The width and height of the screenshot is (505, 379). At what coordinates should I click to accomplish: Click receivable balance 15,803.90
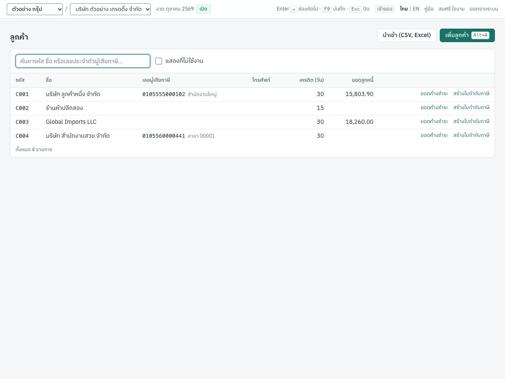point(359,94)
